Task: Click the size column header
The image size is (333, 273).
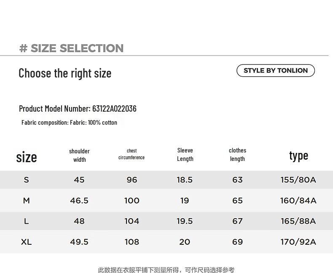Action: coord(27,157)
